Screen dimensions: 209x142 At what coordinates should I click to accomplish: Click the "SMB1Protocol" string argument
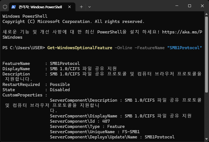click(x=185, y=48)
